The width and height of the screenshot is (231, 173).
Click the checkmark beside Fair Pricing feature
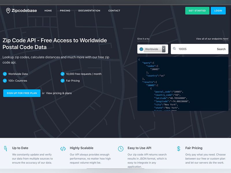[62, 81]
